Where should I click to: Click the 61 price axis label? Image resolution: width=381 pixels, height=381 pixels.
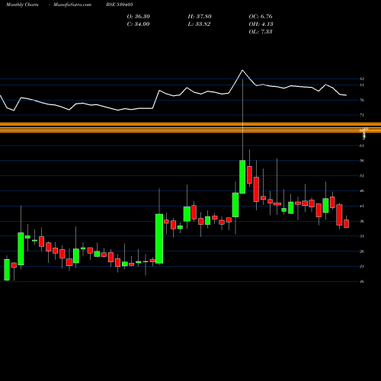[x=362, y=146]
